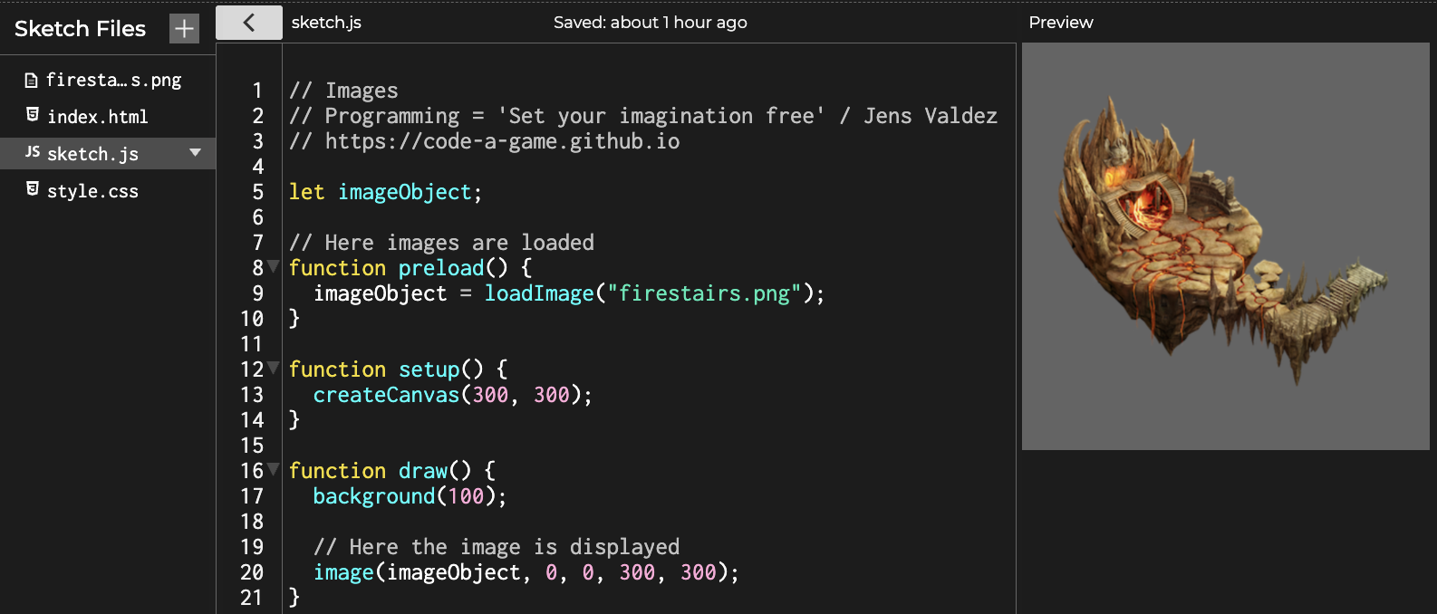The height and width of the screenshot is (614, 1437).
Task: Click line number 20 in the gutter
Action: [x=252, y=572]
